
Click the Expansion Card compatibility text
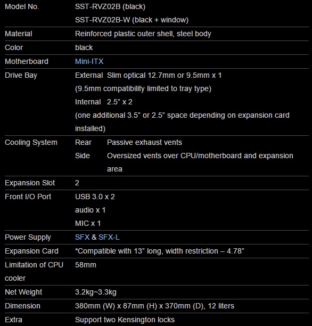pos(159,251)
